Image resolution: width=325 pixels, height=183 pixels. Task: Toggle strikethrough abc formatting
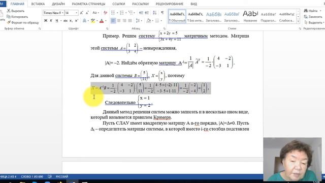(x=66, y=20)
